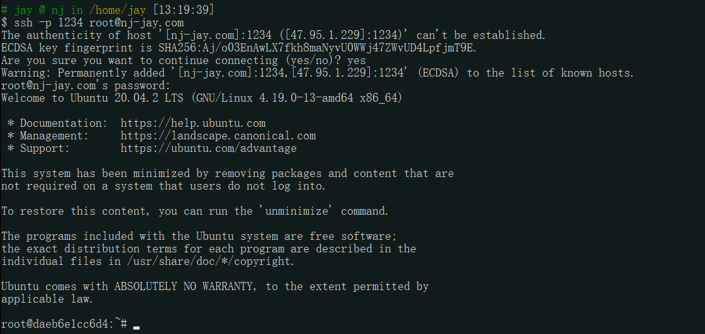Open the https://landscape.canonical.com management URL
The width and height of the screenshot is (705, 334).
(218, 136)
